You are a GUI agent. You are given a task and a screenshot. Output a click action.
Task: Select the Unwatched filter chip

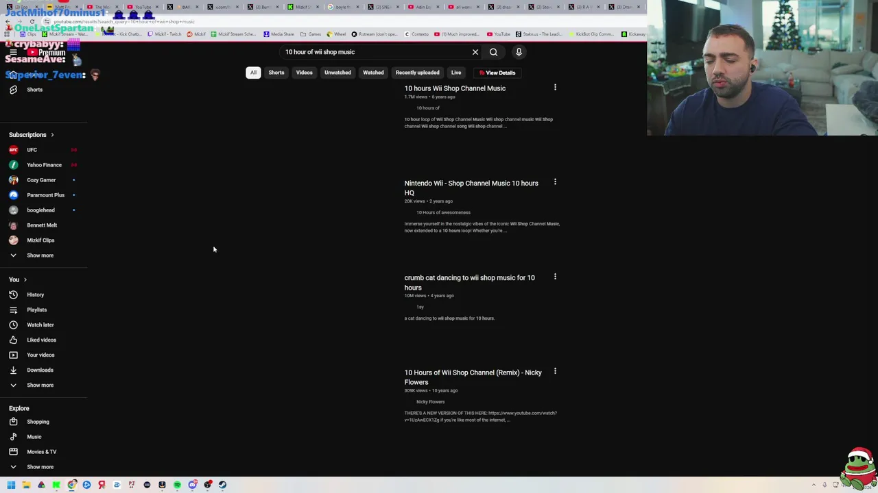[337, 73]
